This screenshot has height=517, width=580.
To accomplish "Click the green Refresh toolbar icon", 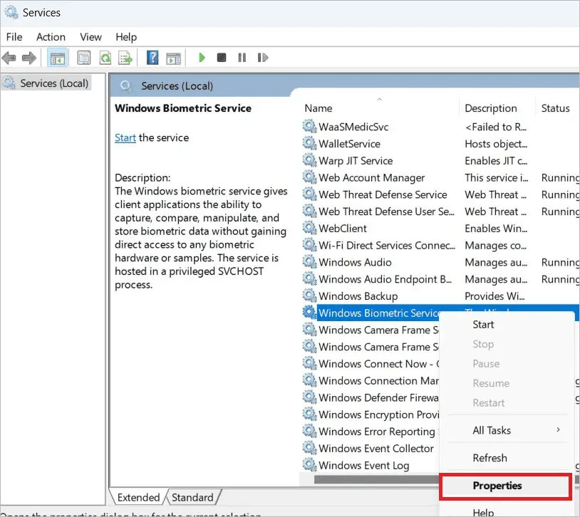I will (x=105, y=58).
